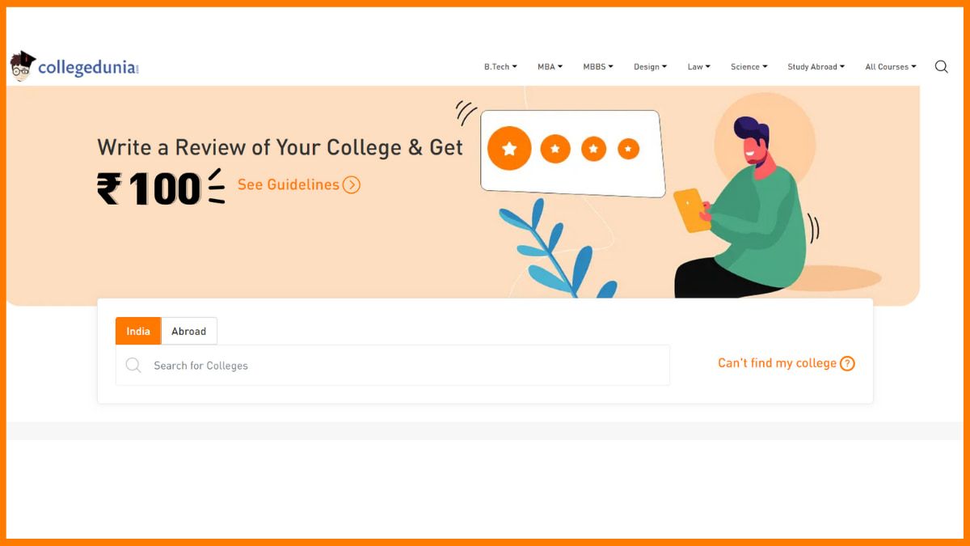Select the India tab
This screenshot has height=546, width=970.
(x=138, y=331)
